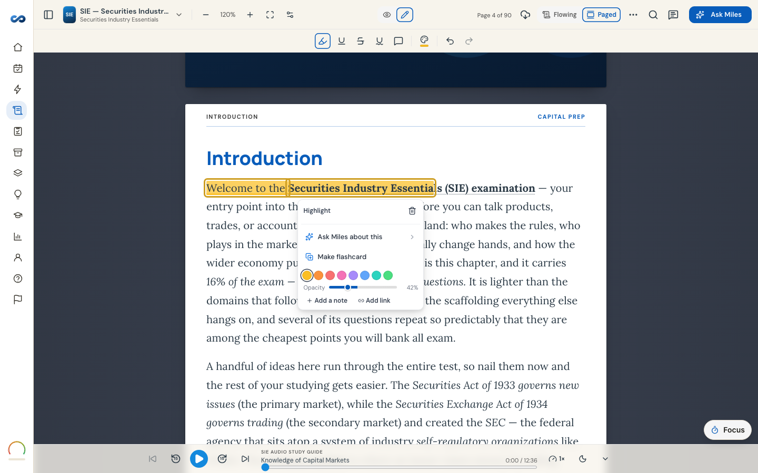758x473 pixels.
Task: Switch to Flowing layout
Action: point(560,15)
